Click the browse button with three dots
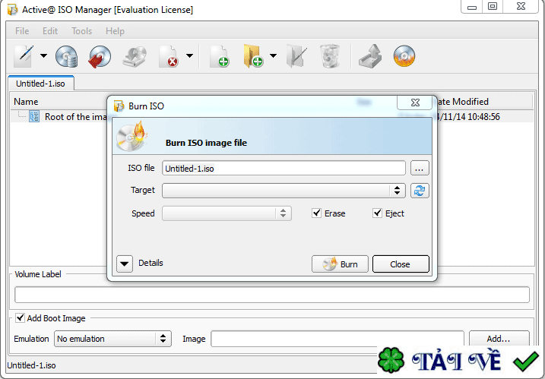The height and width of the screenshot is (379, 545). tap(420, 168)
